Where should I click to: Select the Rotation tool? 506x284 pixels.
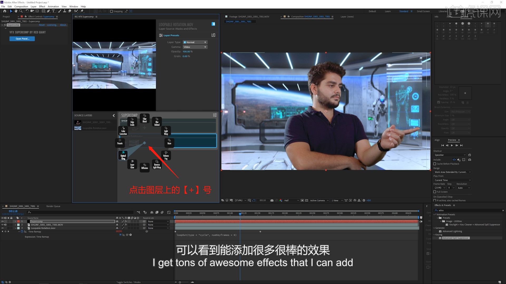pyautogui.click(x=27, y=11)
